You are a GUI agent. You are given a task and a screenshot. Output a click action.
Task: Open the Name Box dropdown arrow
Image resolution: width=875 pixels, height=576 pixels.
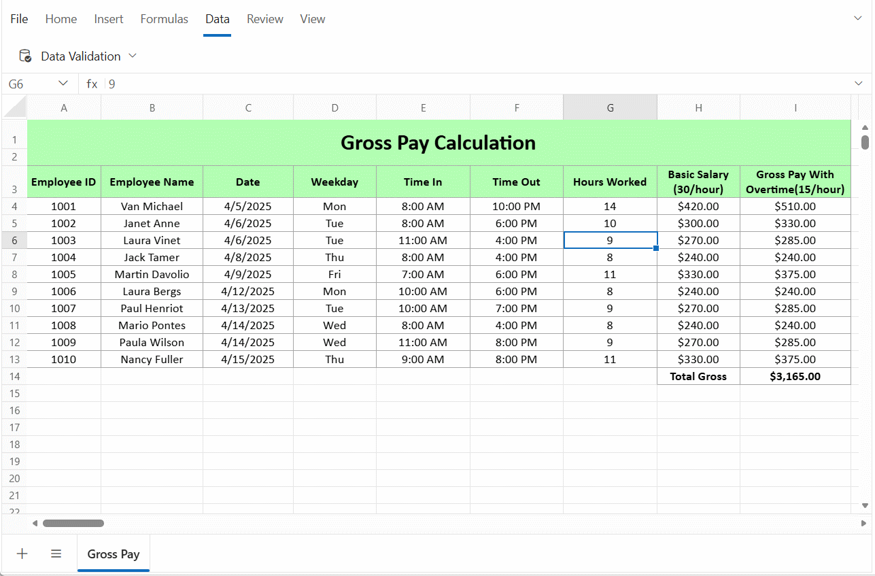(x=63, y=84)
